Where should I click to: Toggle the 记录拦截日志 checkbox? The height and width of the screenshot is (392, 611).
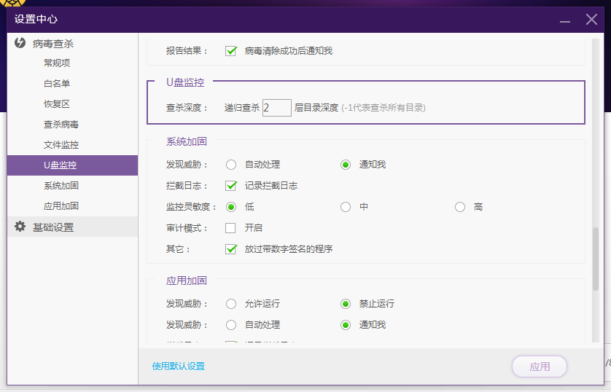coord(231,186)
